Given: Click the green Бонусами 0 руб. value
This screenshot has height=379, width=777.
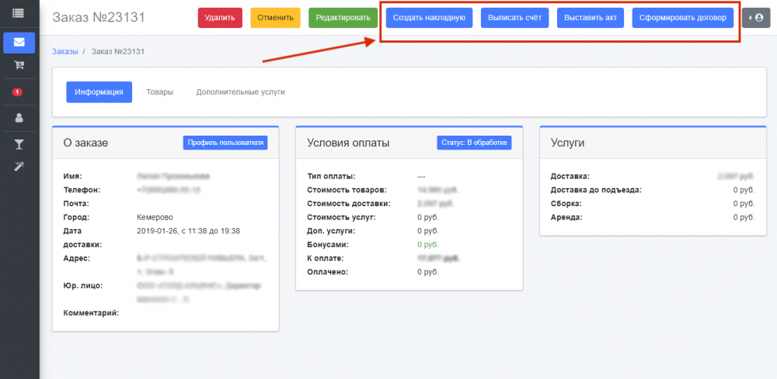Looking at the screenshot, I should tap(428, 245).
